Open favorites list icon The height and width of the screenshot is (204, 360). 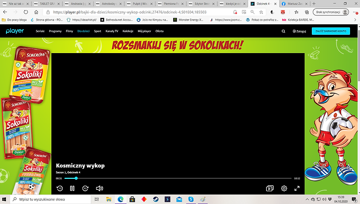(296, 12)
